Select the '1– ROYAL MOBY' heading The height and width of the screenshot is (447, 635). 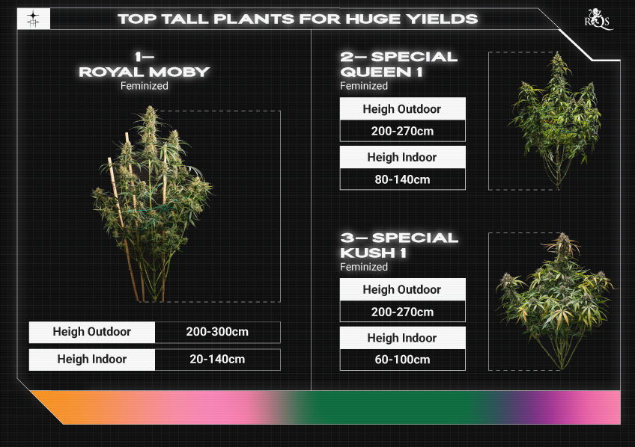click(x=145, y=64)
